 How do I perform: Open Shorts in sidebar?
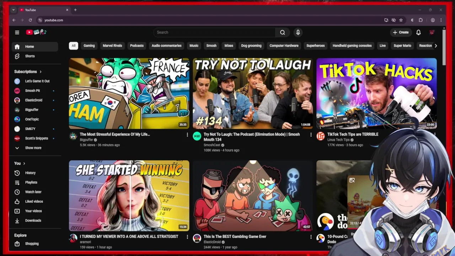34,56
